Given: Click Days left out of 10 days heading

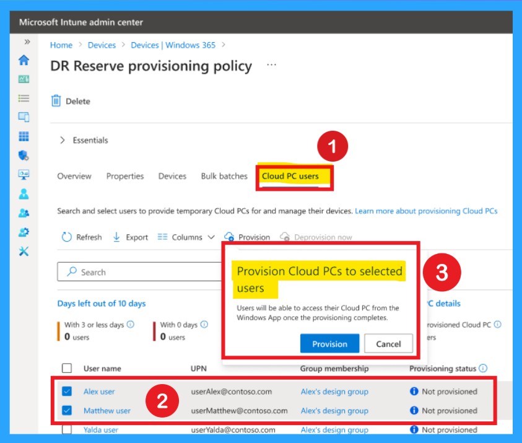Looking at the screenshot, I should [102, 304].
